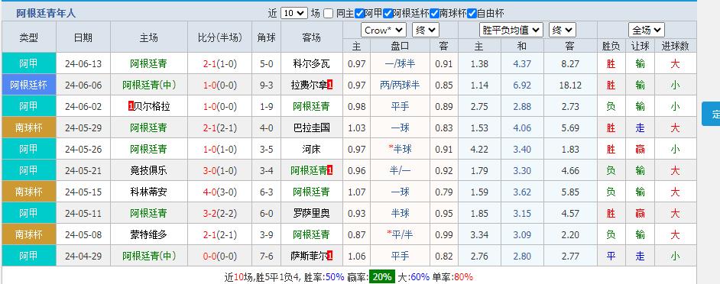
Task: Click the green 20% win-rate badge
Action: tap(382, 276)
